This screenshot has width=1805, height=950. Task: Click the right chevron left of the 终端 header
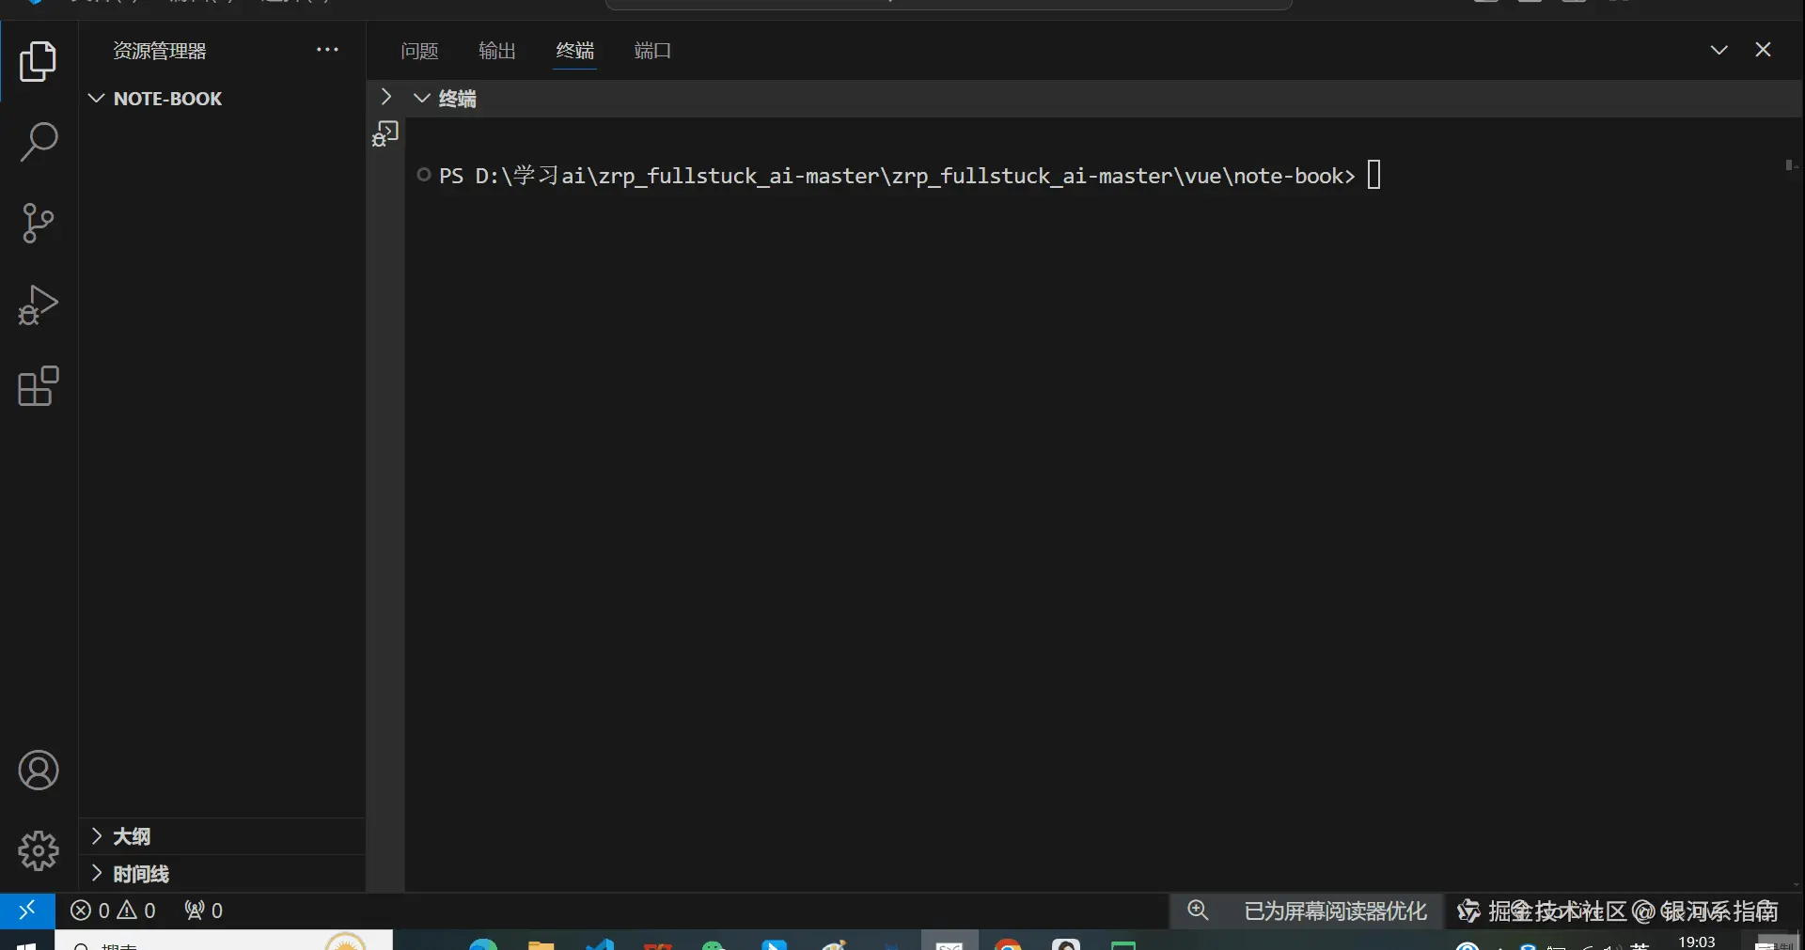385,97
